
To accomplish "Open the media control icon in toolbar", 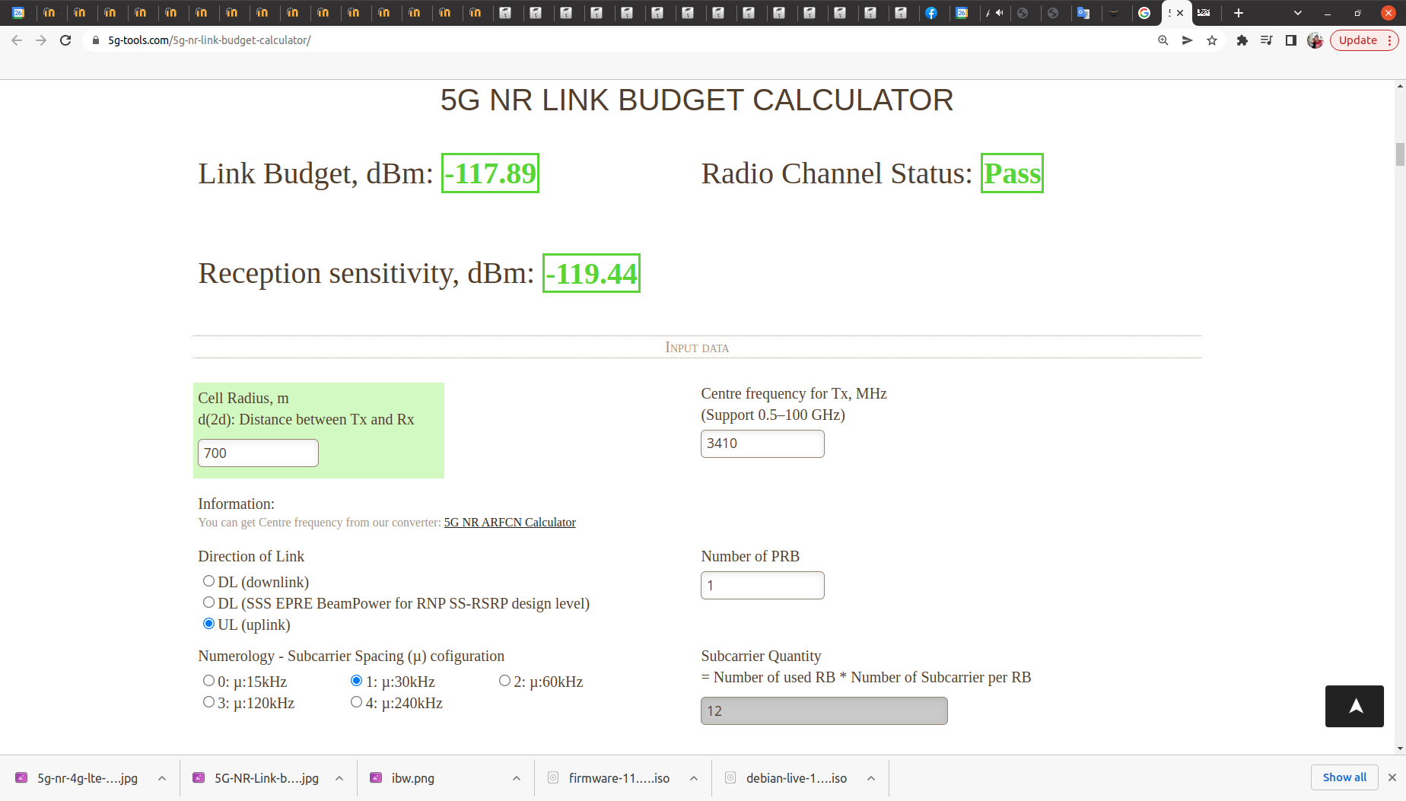I will click(1266, 40).
